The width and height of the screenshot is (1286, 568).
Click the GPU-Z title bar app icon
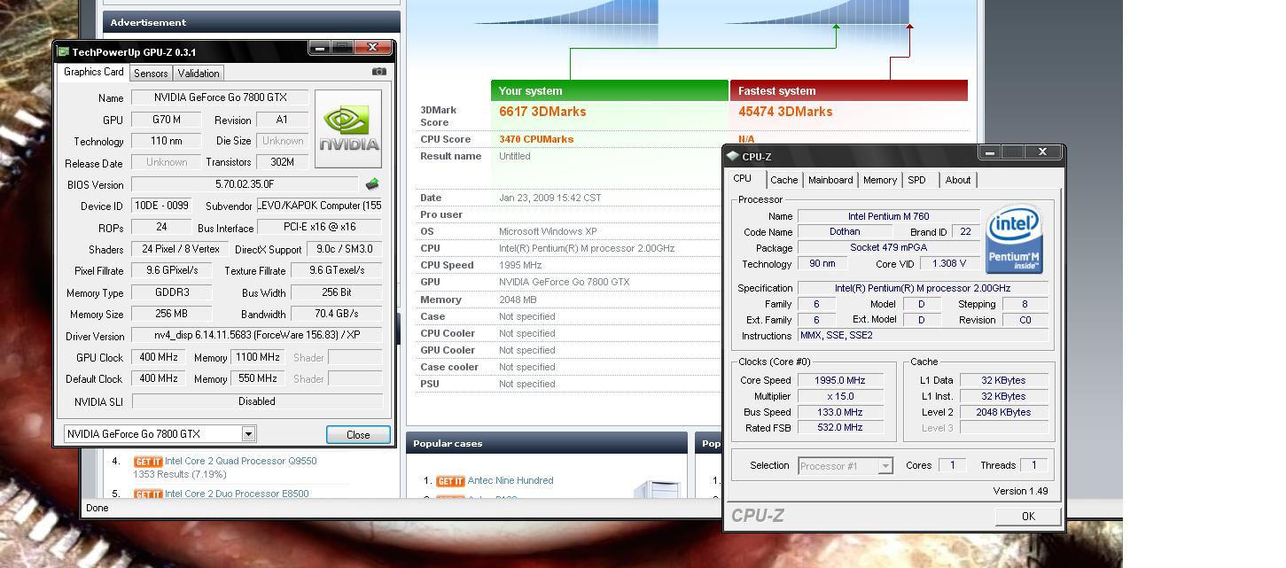(63, 51)
